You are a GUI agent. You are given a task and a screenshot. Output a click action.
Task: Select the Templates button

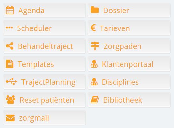pyautogui.click(x=44, y=64)
